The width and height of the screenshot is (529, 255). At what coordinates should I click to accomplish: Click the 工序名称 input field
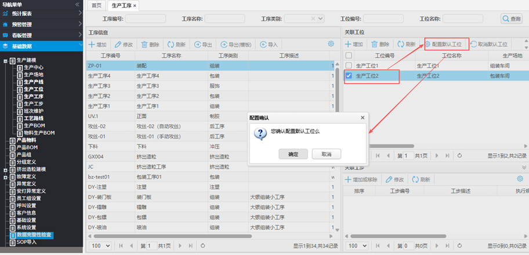(x=224, y=19)
